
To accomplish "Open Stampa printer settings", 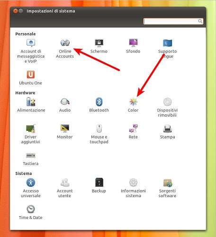I will [x=167, y=132].
